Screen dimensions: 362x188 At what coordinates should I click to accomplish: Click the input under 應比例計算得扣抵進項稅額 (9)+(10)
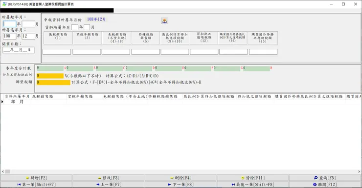click(175, 52)
